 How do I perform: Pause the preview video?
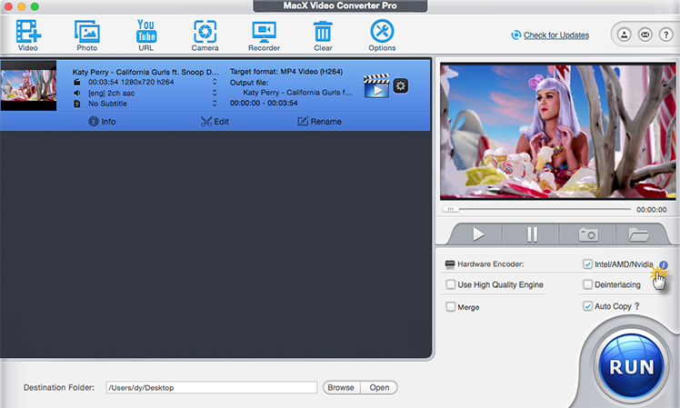(532, 234)
